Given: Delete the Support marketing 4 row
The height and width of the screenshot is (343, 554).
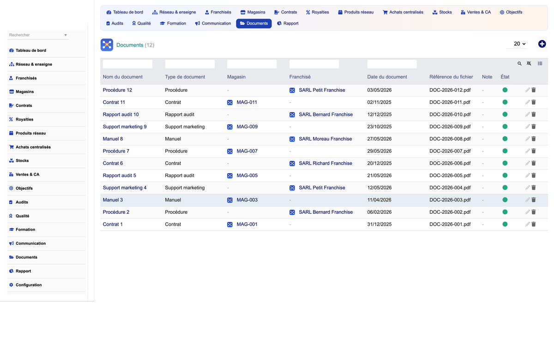Looking at the screenshot, I should (x=534, y=188).
